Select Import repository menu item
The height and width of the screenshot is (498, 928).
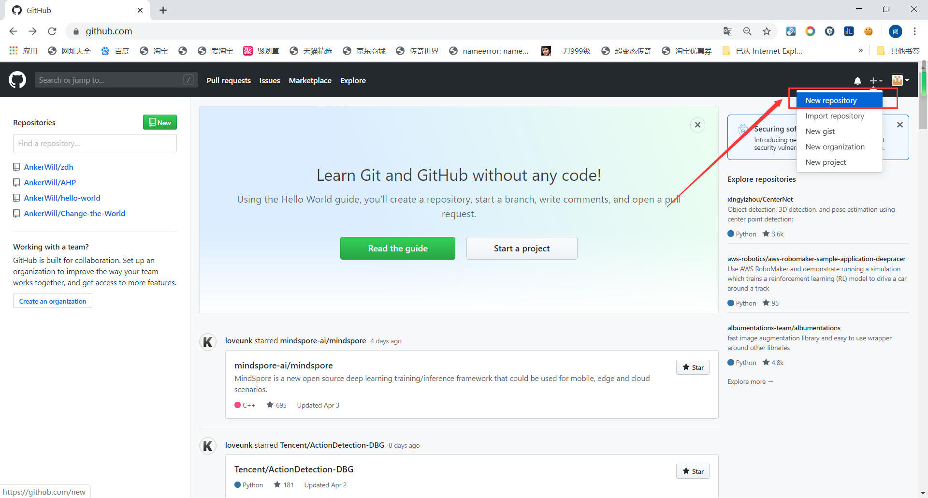pyautogui.click(x=840, y=116)
